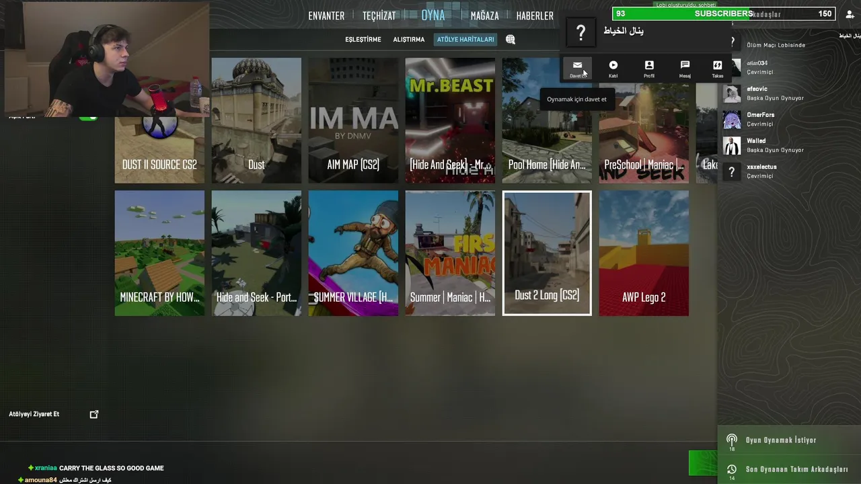Click the Takas trade icon
Viewport: 861px width, 484px height.
pos(718,65)
